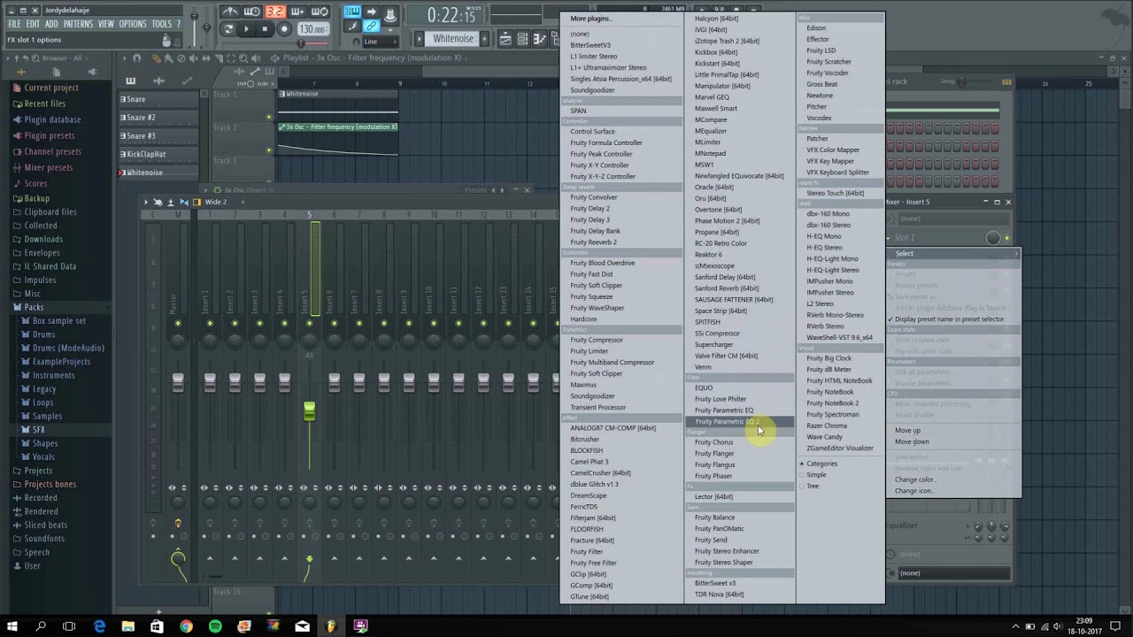Expand the SFX folder in browser
This screenshot has height=637, width=1133.
click(x=38, y=429)
